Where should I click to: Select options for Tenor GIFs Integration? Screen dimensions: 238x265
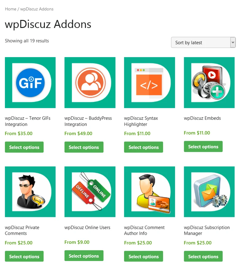pyautogui.click(x=24, y=147)
